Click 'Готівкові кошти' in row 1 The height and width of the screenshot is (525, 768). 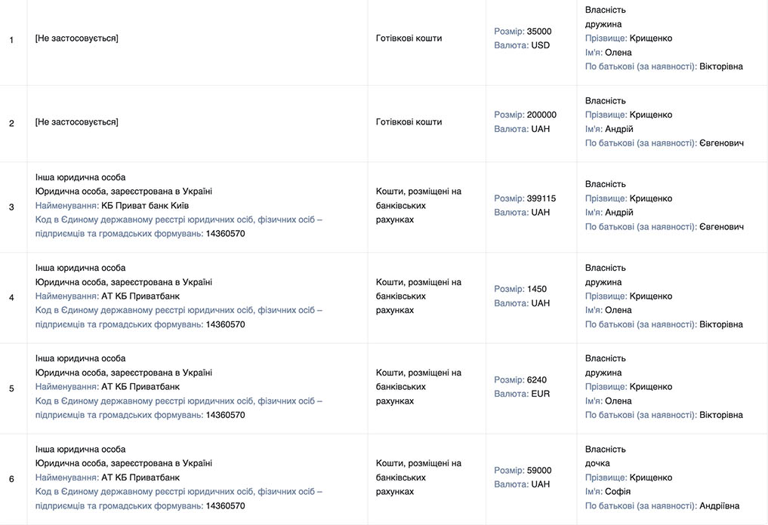coord(409,38)
